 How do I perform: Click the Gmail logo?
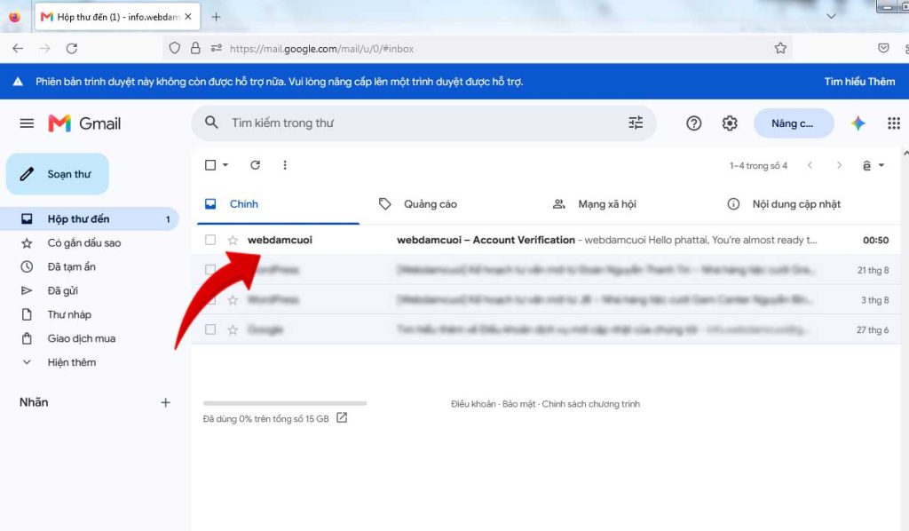click(x=84, y=123)
